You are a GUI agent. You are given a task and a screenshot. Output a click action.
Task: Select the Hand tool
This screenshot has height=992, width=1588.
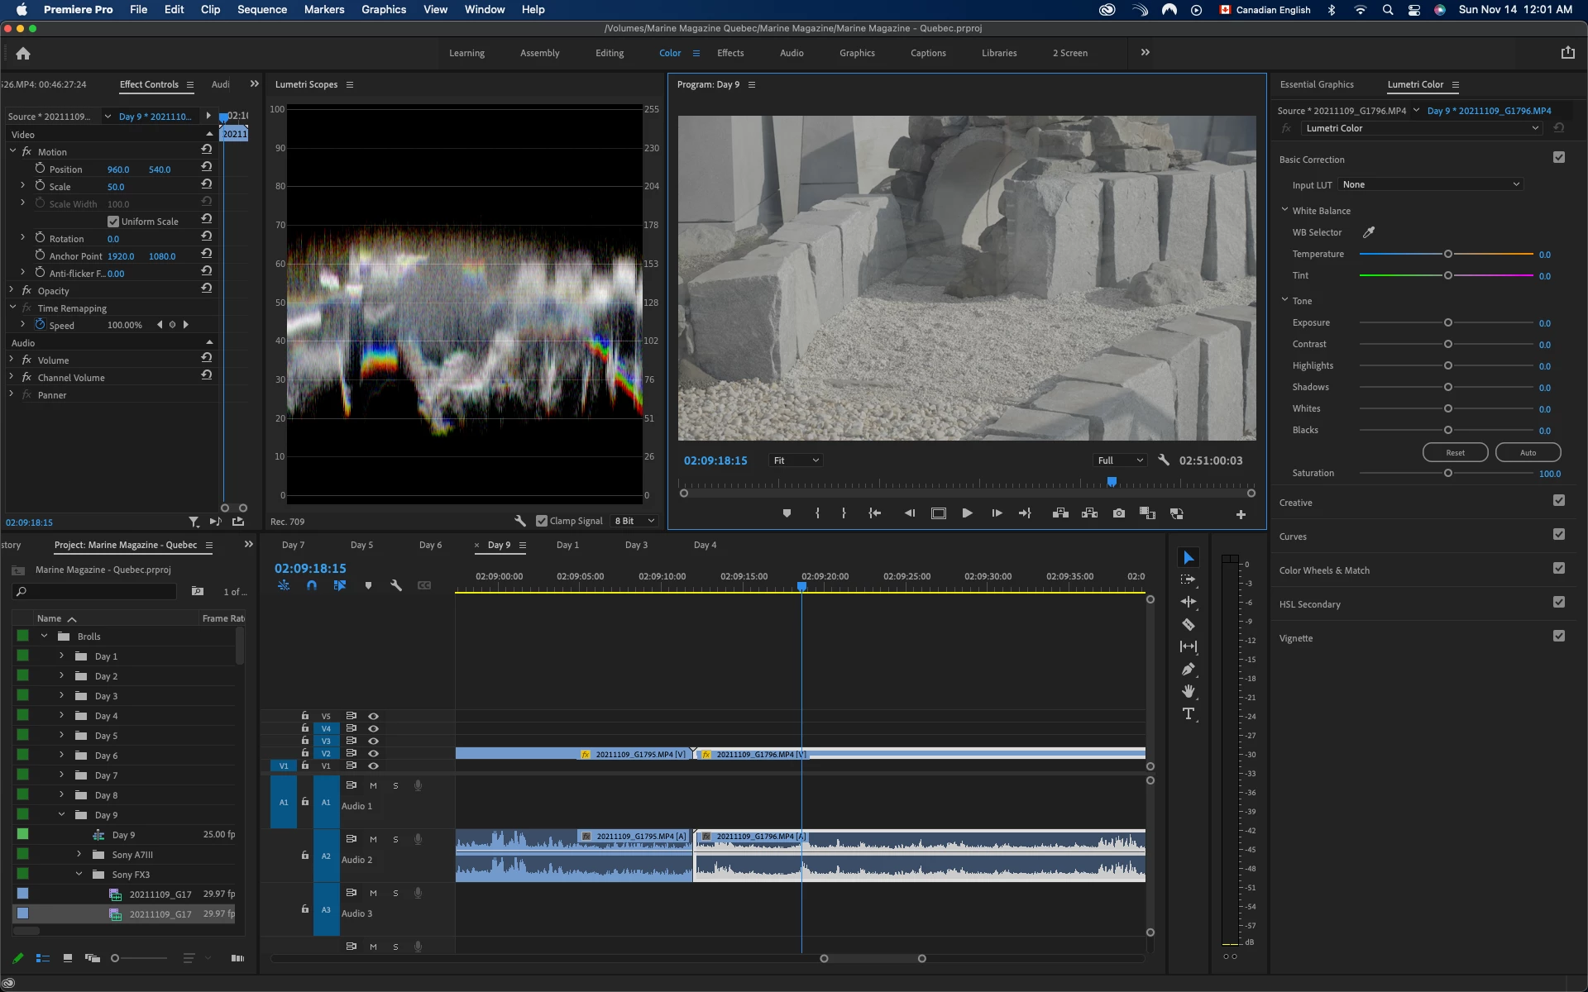pyautogui.click(x=1189, y=691)
